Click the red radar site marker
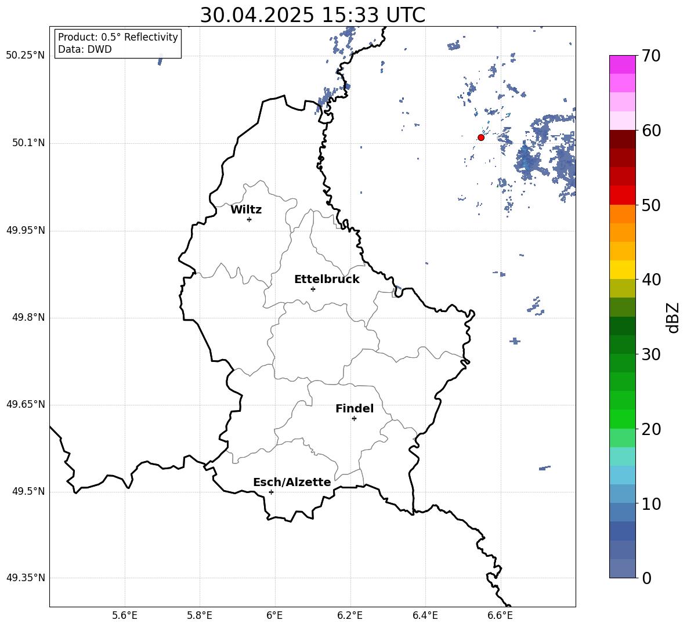This screenshot has width=687, height=627. click(x=481, y=137)
